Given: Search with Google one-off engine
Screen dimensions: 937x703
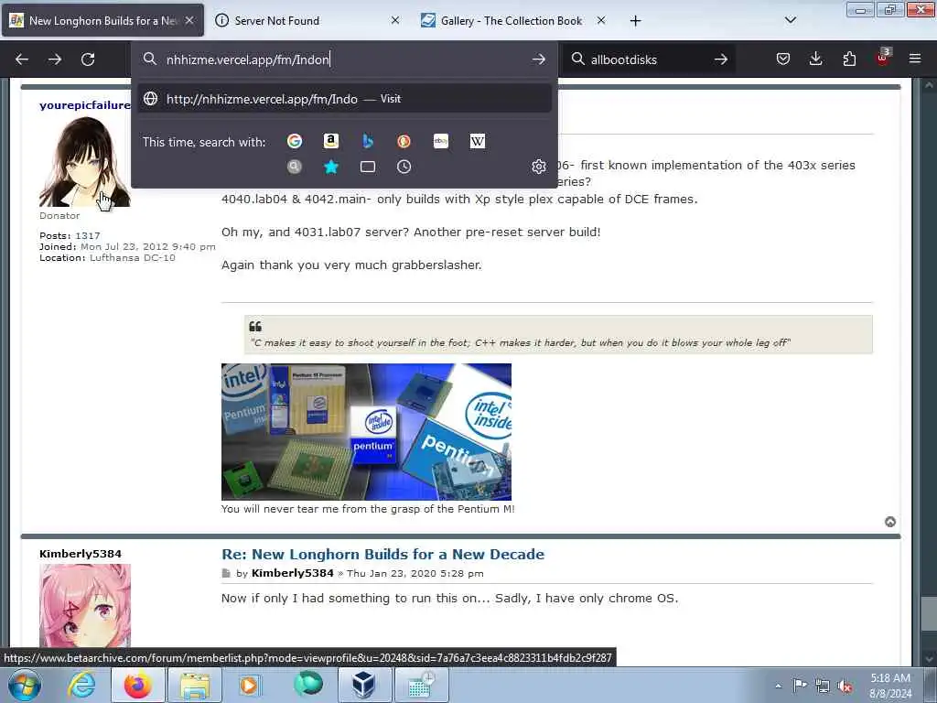Looking at the screenshot, I should point(294,141).
